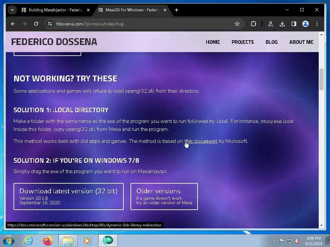
Task: Open the profile avatar menu
Action: [306, 24]
